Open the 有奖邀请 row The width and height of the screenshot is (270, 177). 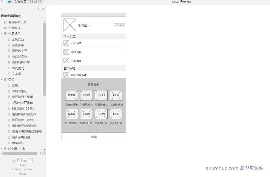click(94, 61)
